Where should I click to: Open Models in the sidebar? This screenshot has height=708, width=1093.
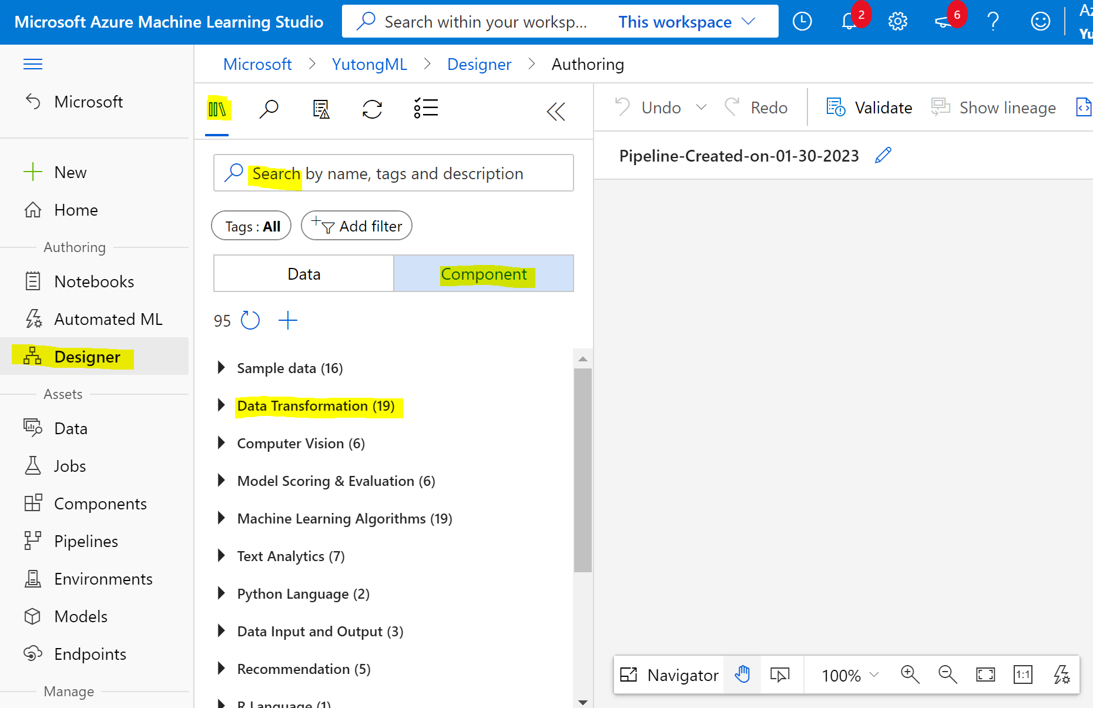[x=94, y=616]
